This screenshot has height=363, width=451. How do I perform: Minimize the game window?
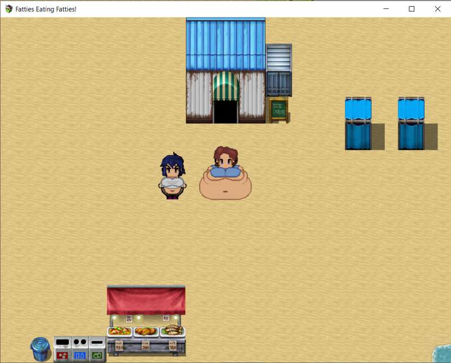pos(386,9)
